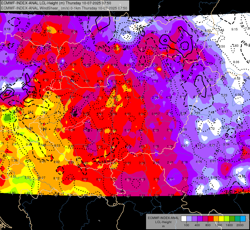Screen dimensions: 250x230
Task: Click the light lavender legend swatch
Action: coord(189,219)
